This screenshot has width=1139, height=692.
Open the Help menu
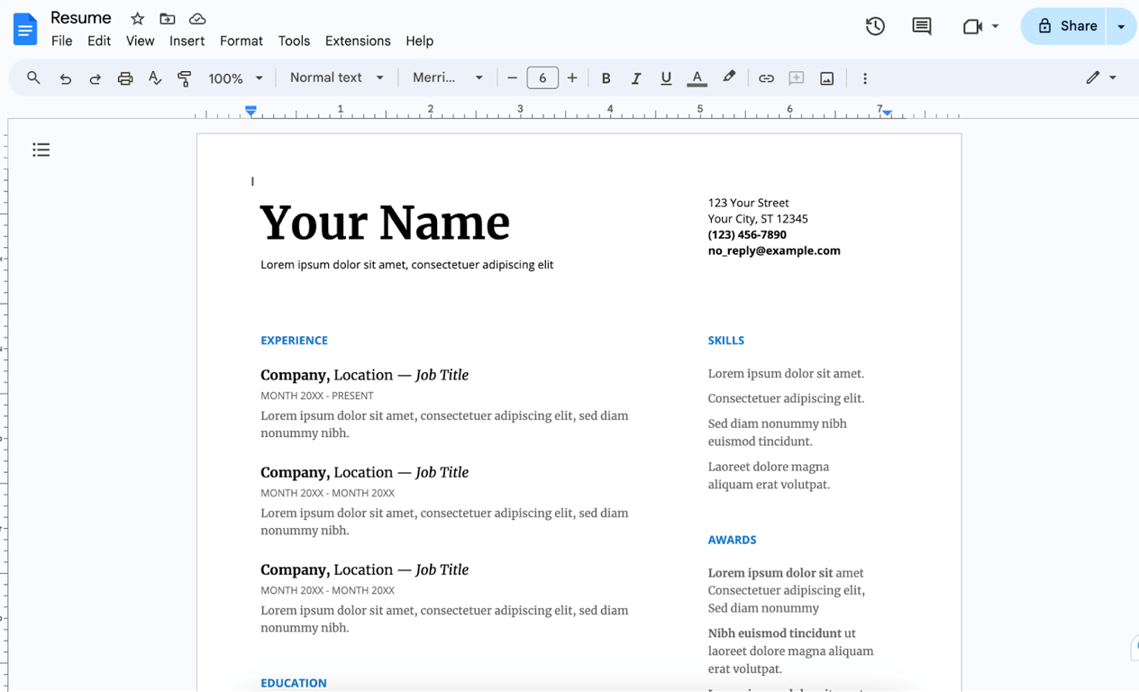[x=419, y=41]
